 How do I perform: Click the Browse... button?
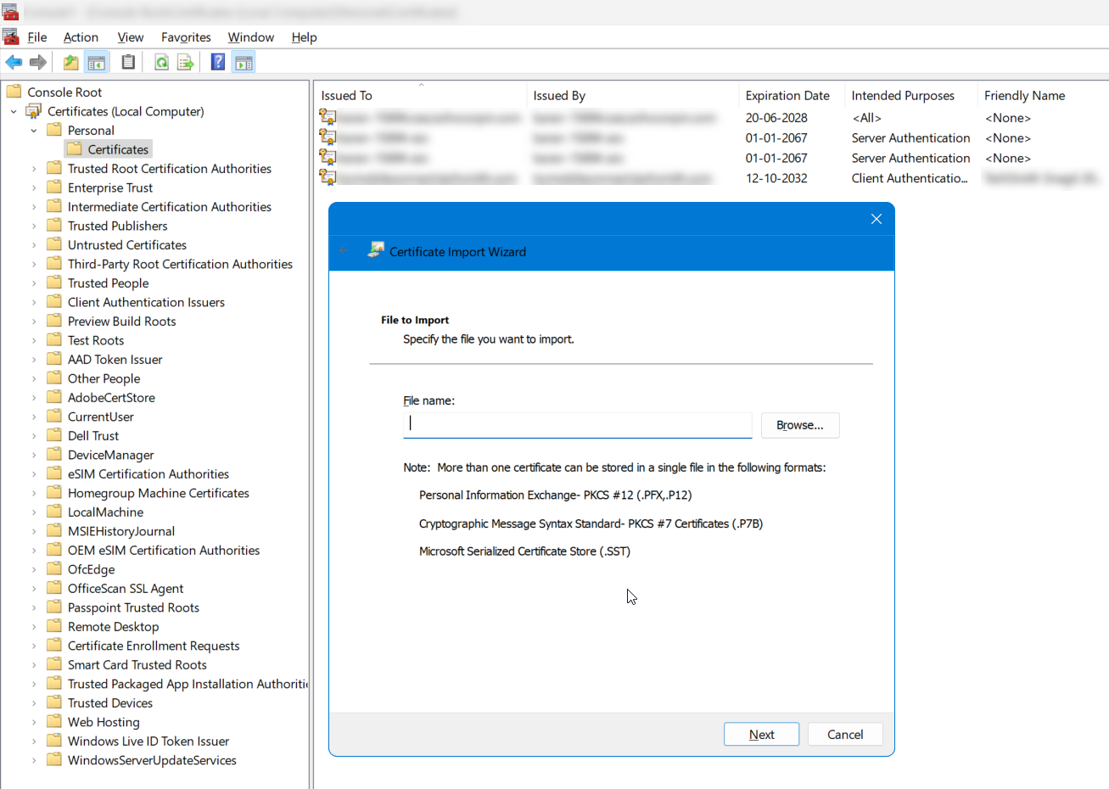pos(799,425)
